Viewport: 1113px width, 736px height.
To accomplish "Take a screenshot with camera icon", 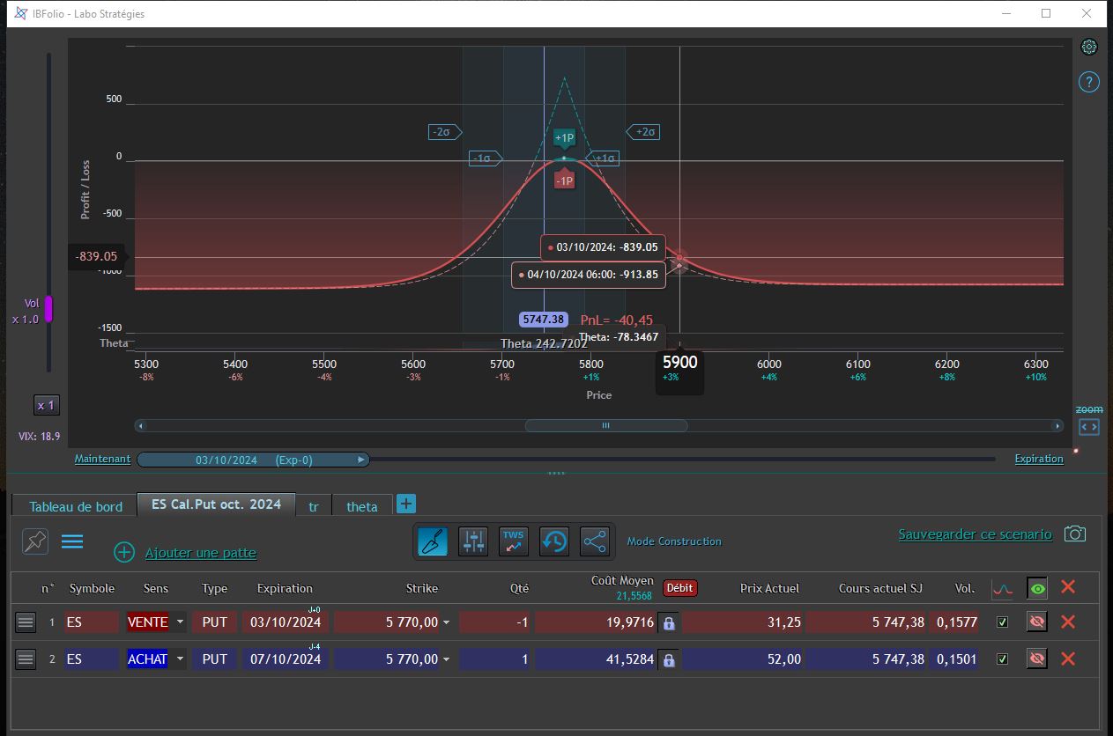I will click(x=1074, y=534).
